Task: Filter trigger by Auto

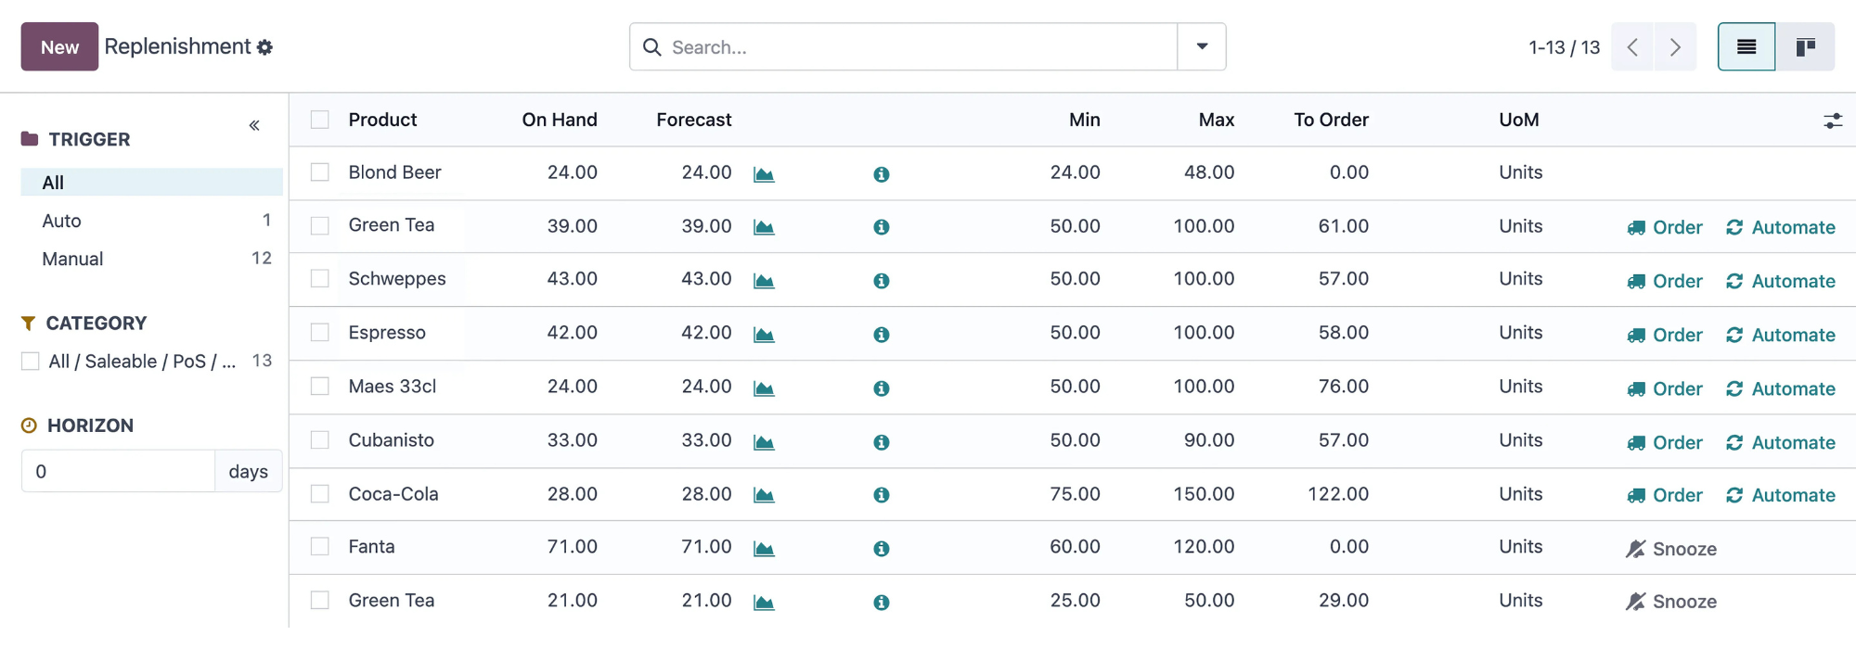Action: (x=61, y=221)
